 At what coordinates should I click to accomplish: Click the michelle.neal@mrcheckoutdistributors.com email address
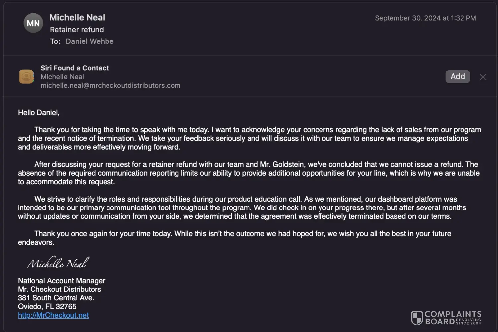tap(110, 85)
